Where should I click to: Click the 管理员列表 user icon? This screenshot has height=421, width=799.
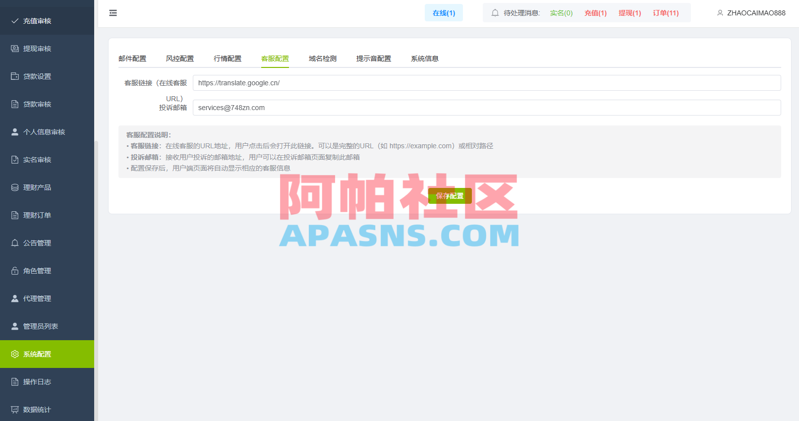15,326
